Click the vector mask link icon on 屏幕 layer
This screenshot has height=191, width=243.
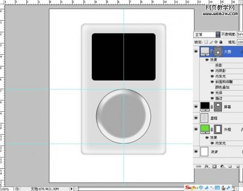pyautogui.click(x=211, y=107)
